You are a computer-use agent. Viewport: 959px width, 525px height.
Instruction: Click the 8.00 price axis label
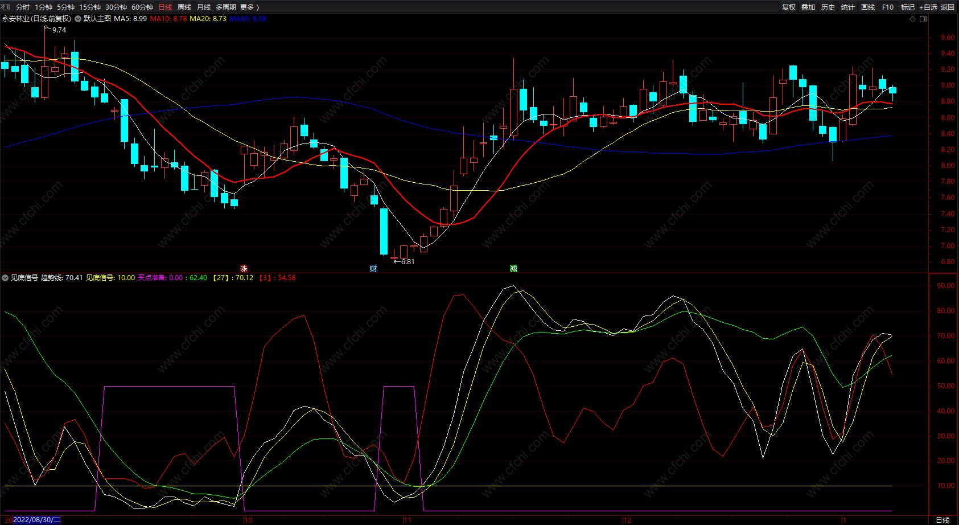[x=948, y=166]
